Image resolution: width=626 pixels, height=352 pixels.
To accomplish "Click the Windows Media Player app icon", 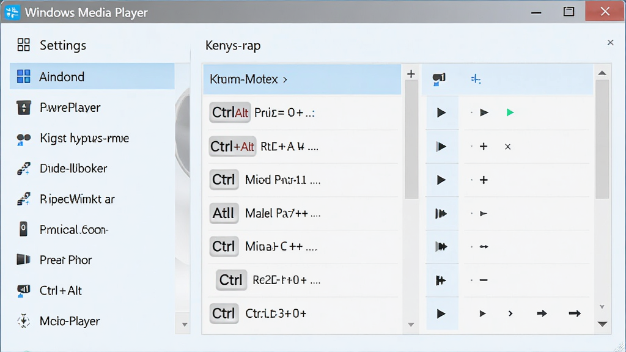I will [x=12, y=12].
